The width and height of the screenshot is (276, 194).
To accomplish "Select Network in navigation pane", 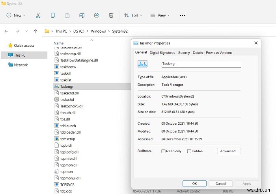I will [x=18, y=65].
